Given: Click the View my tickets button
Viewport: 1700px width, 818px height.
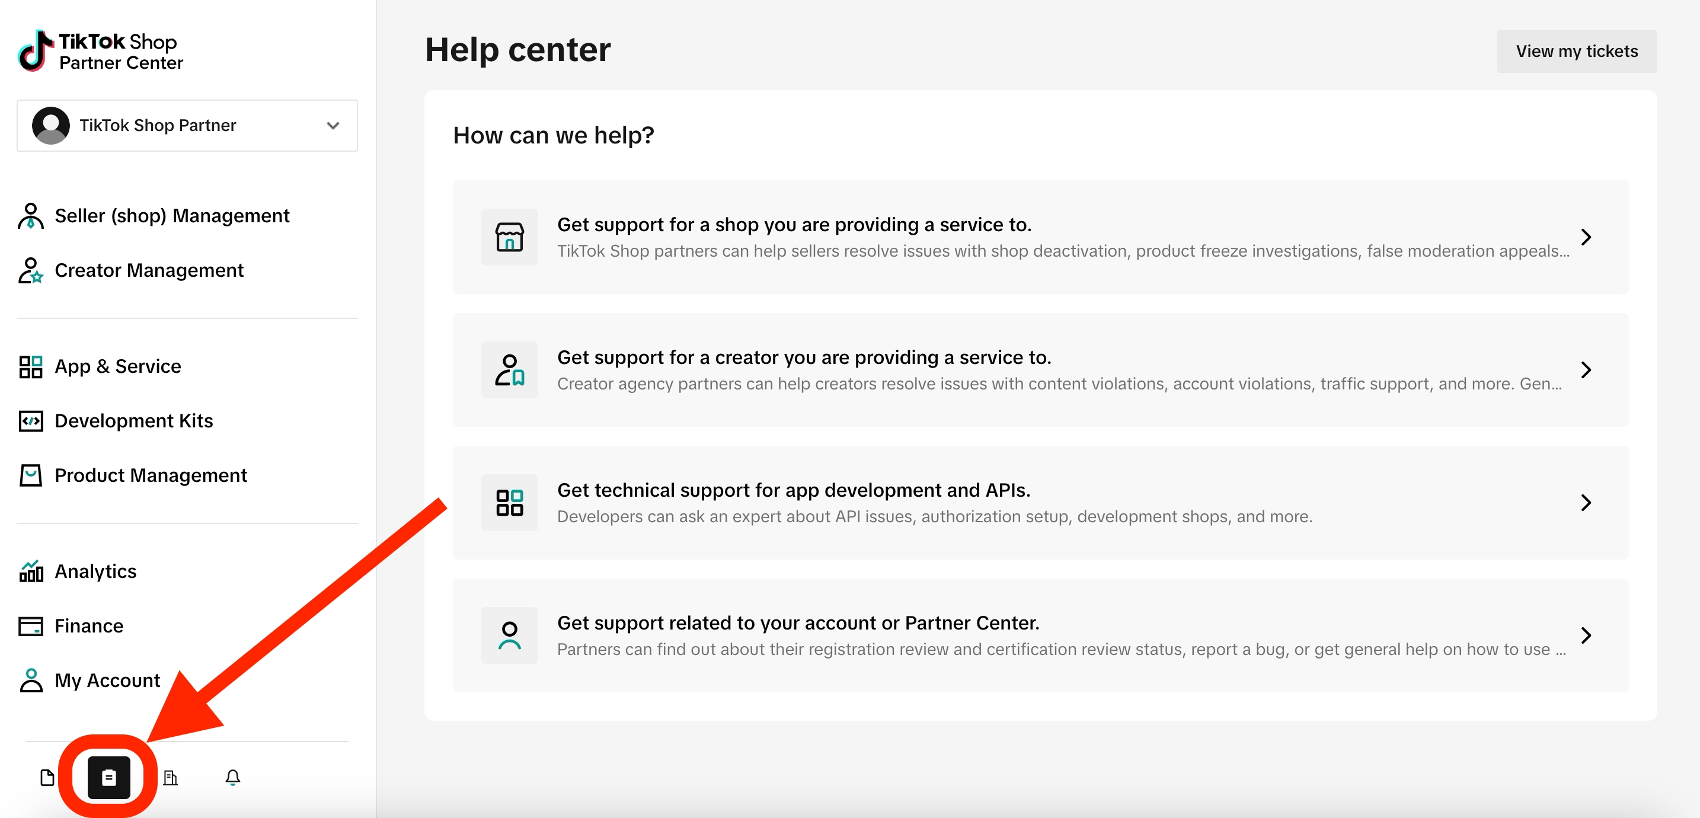Looking at the screenshot, I should 1576,52.
